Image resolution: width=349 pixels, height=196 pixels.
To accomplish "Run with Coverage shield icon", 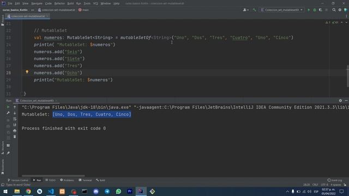I will pos(320,10).
